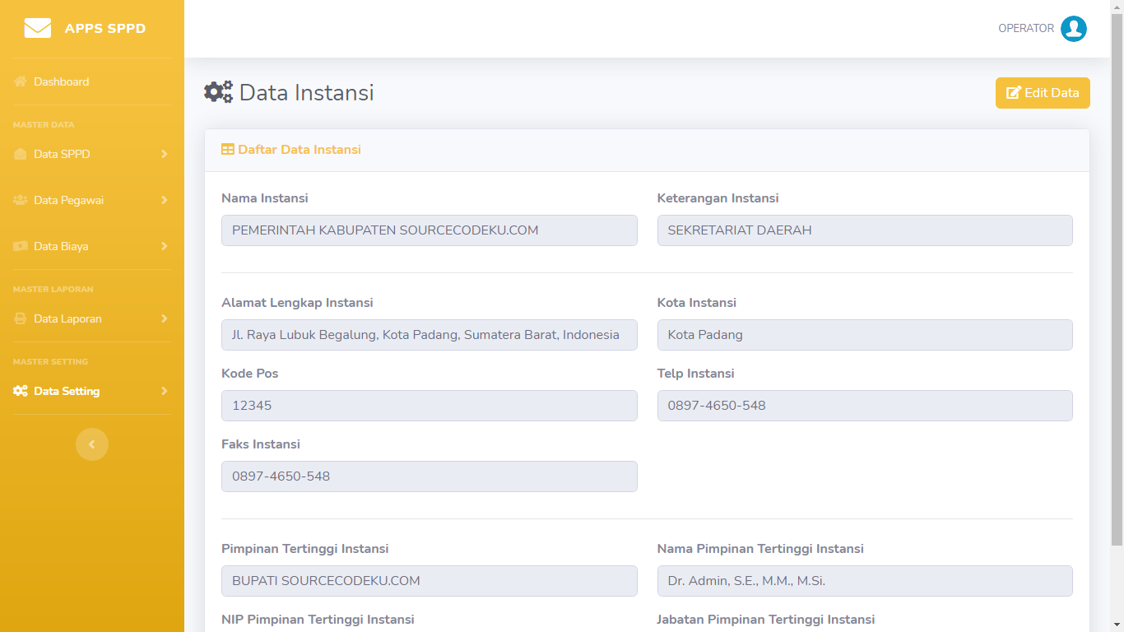Collapse sidebar with round toggle button
The height and width of the screenshot is (632, 1124).
92,444
